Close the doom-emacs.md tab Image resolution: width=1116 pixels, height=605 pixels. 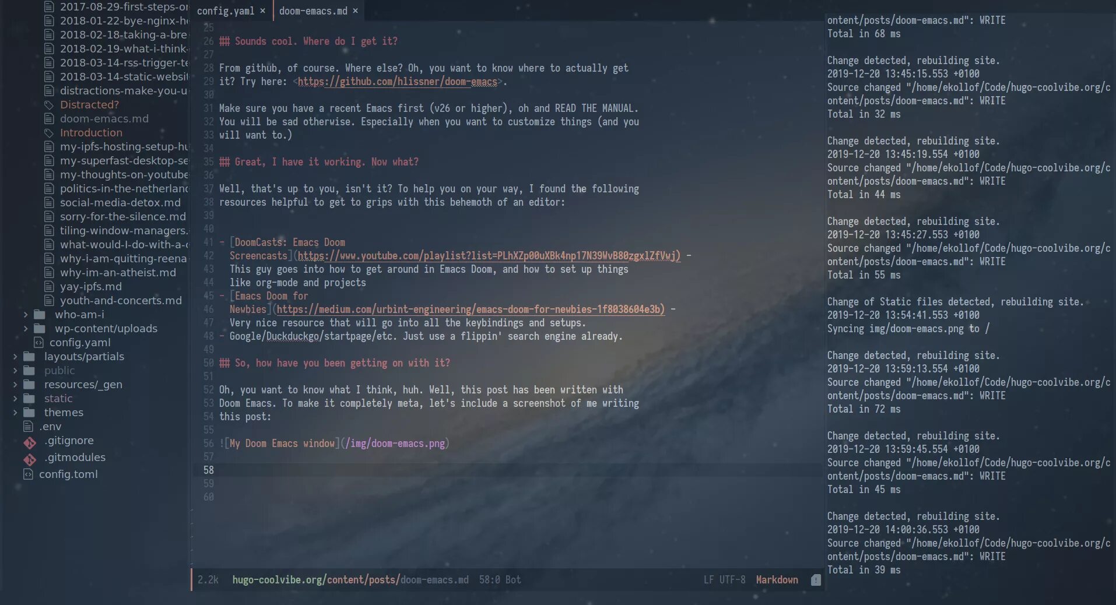pos(355,11)
